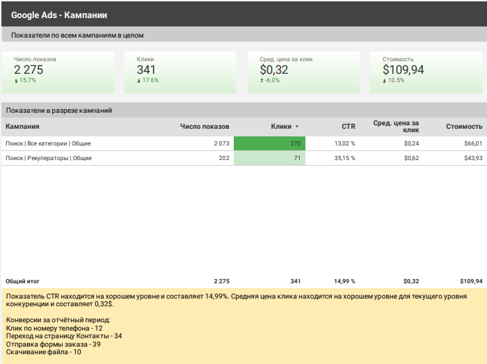Select the light green cell with 71 clicks
487x364 pixels.
click(x=269, y=158)
